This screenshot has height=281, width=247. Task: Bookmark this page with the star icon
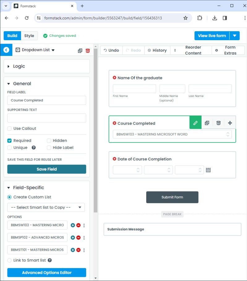[185, 18]
